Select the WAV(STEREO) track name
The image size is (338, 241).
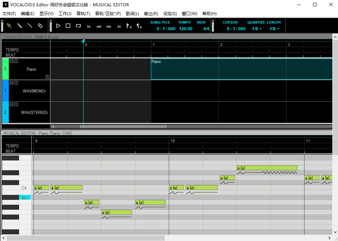(34, 113)
